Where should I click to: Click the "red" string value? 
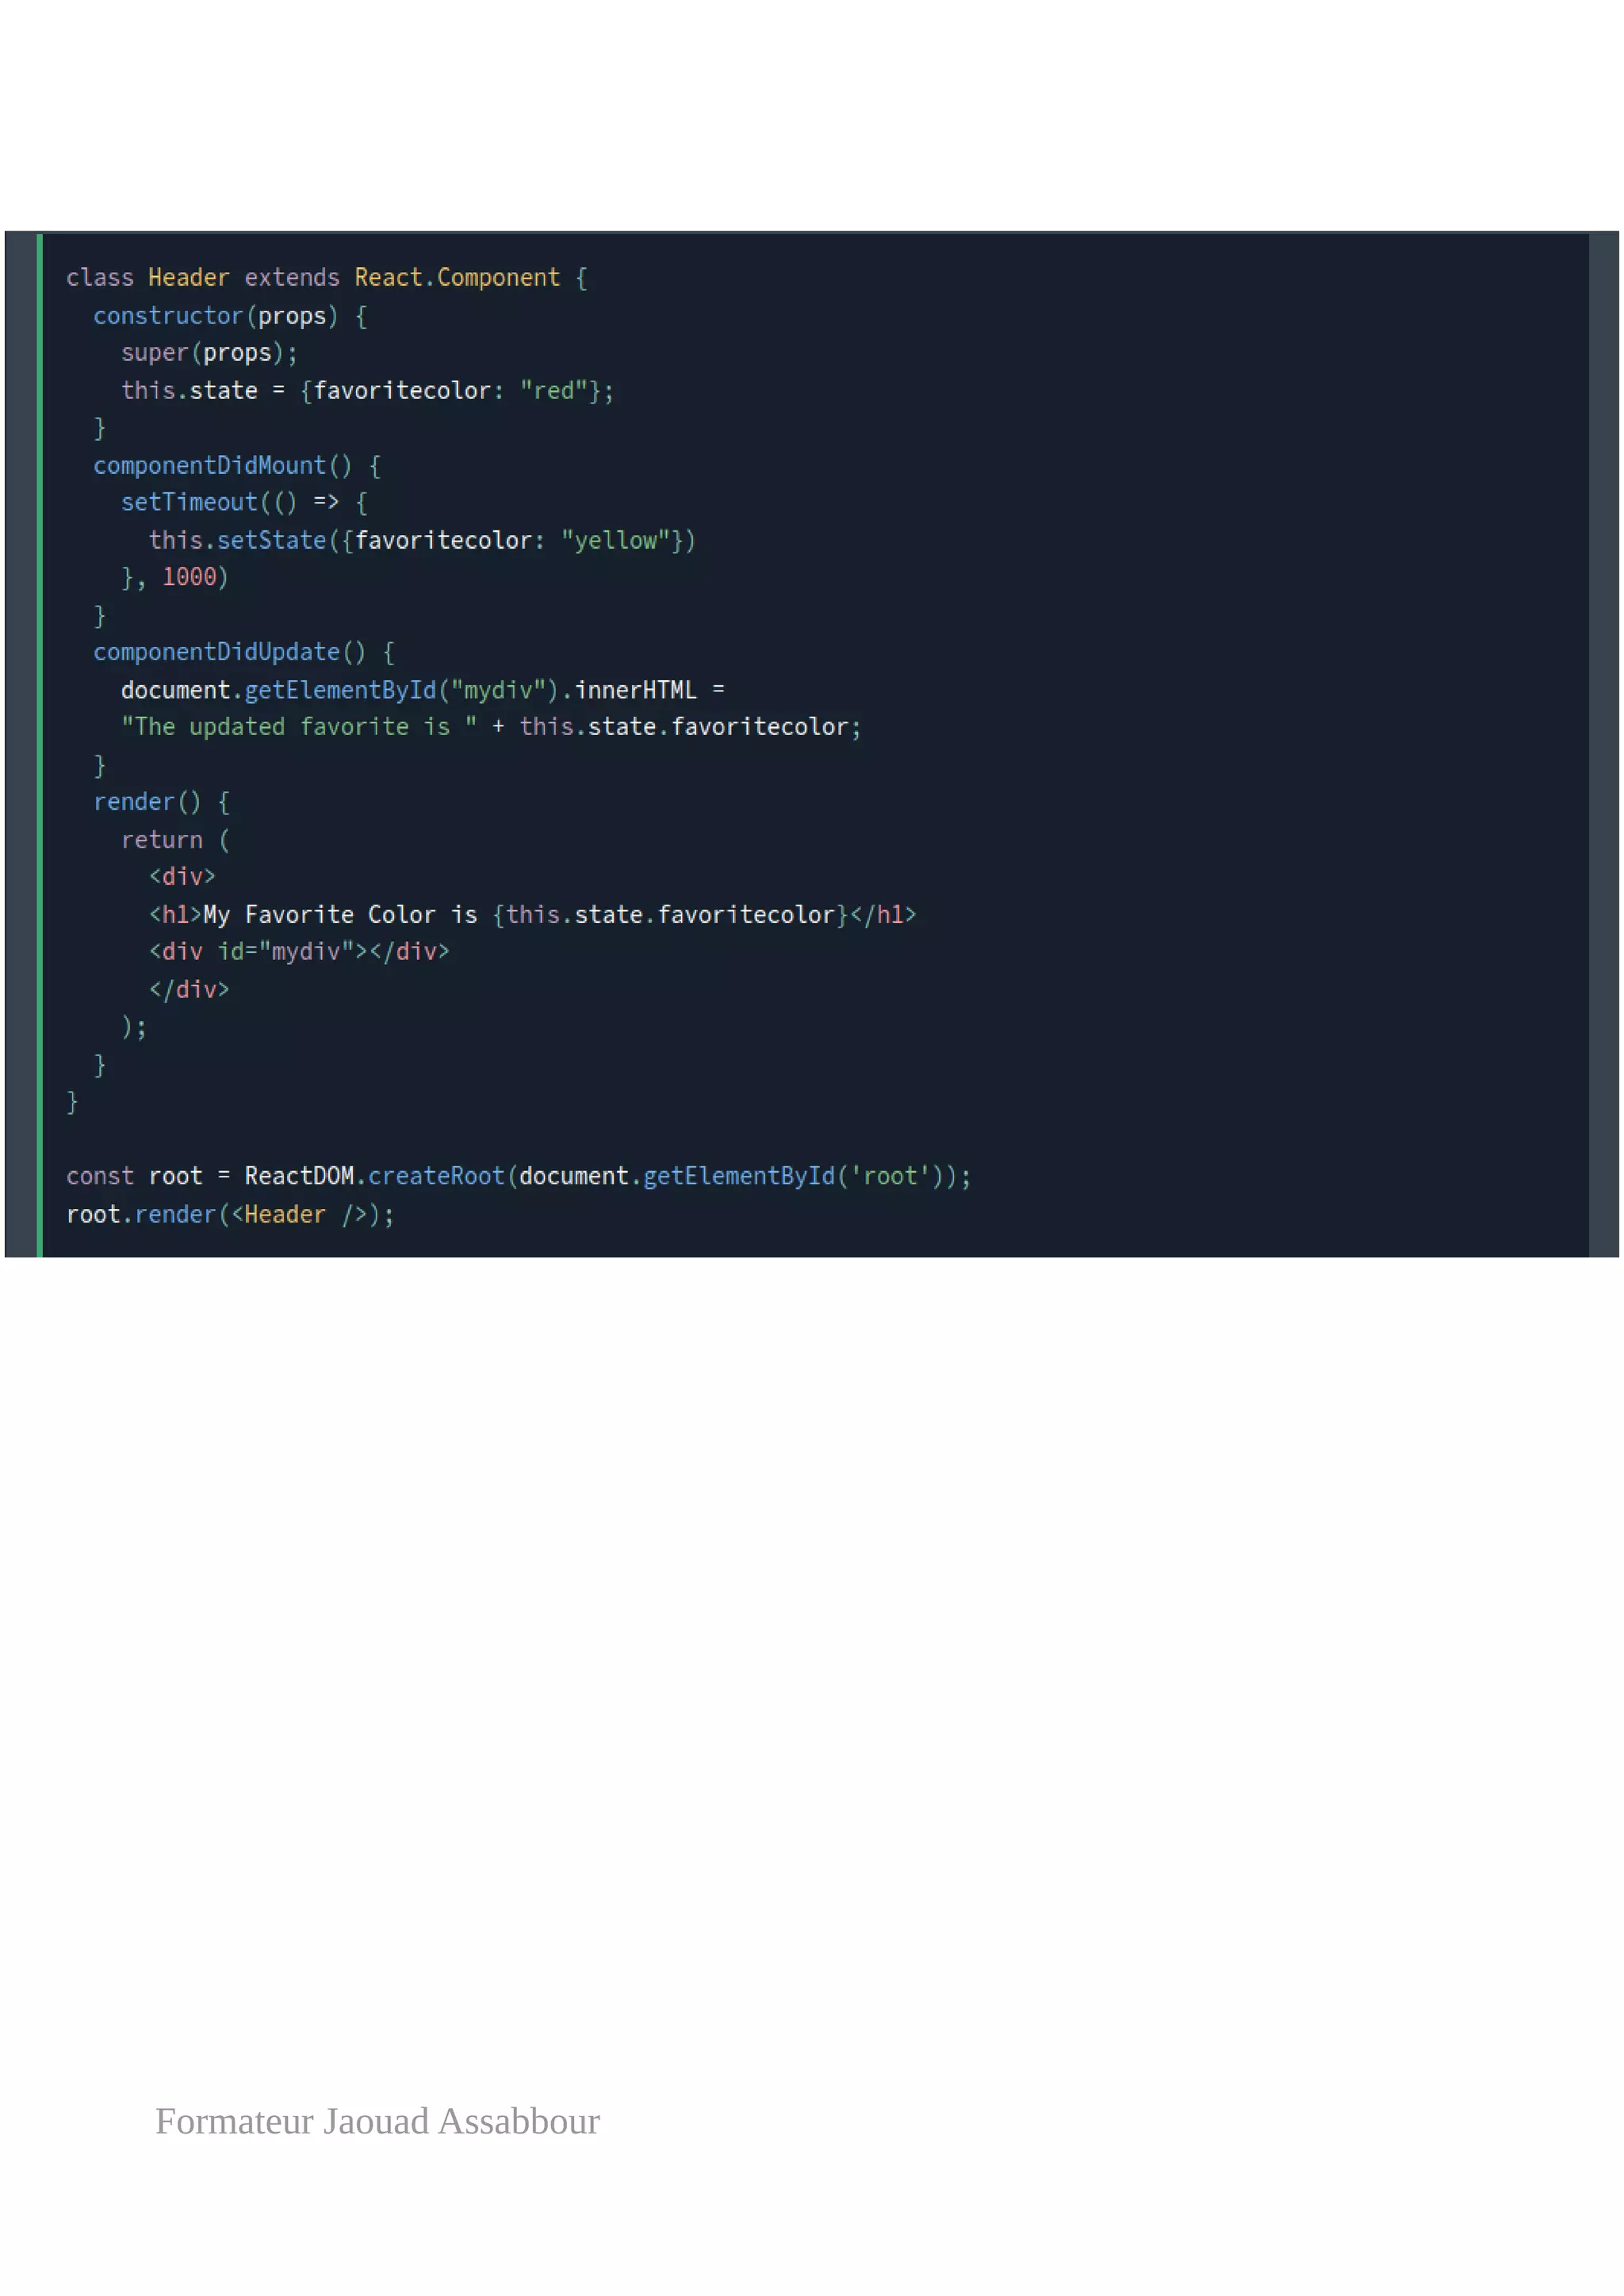[x=553, y=391]
